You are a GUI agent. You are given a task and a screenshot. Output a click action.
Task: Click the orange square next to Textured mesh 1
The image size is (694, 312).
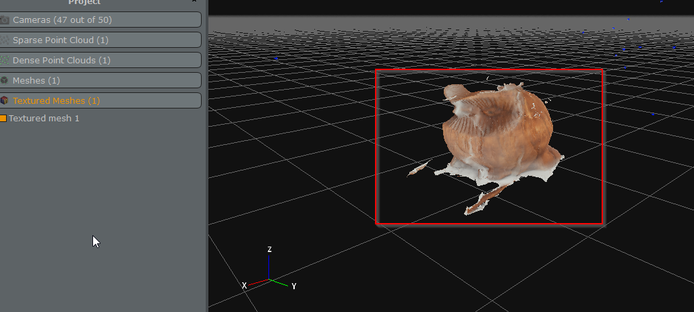point(3,119)
